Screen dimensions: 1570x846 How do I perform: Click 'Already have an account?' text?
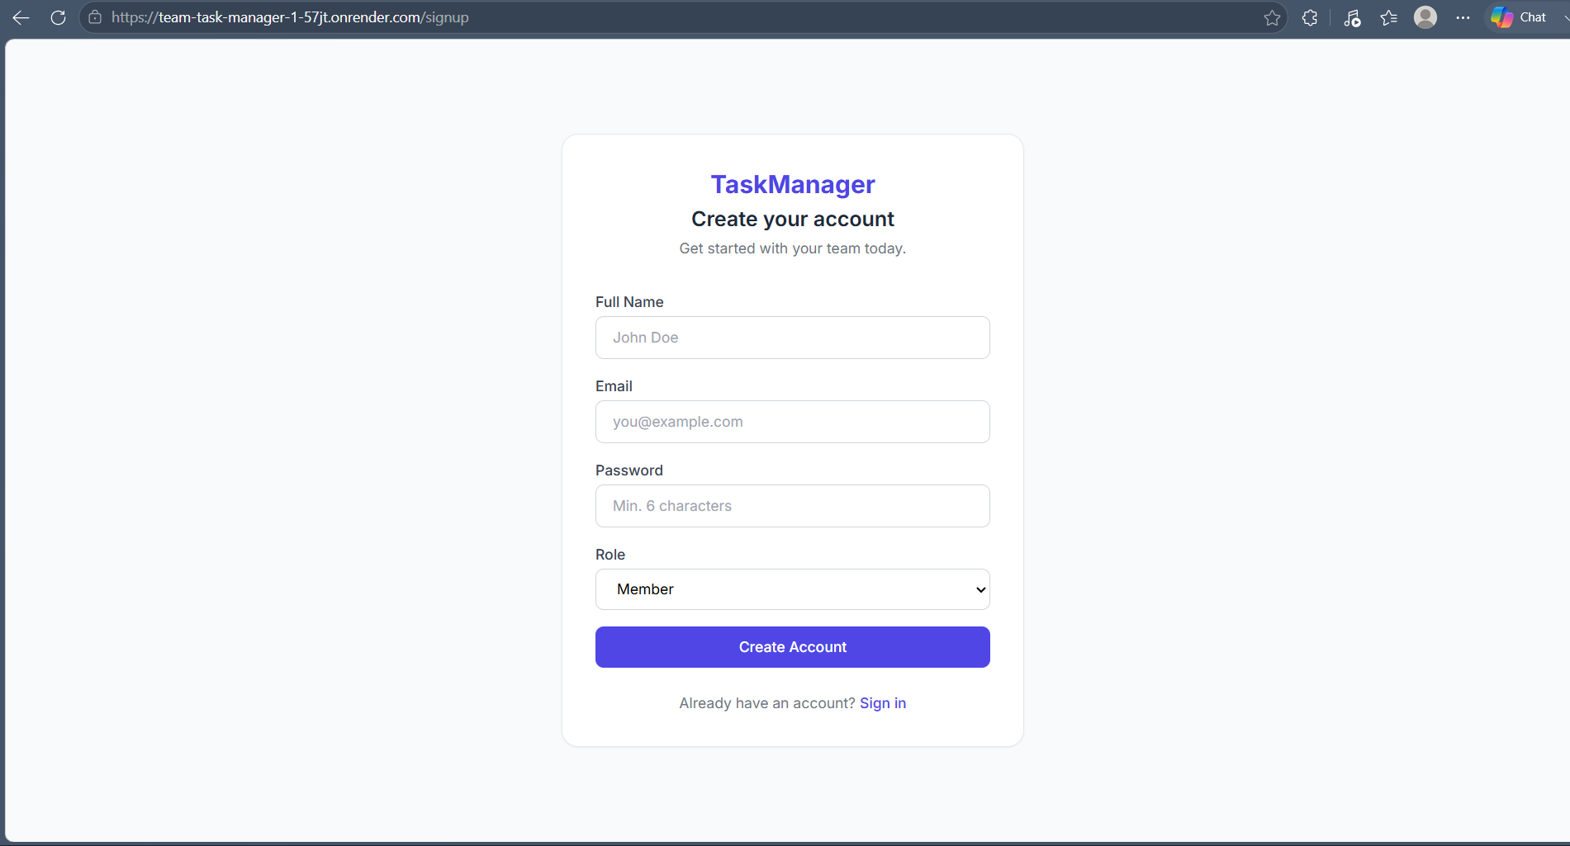767,703
